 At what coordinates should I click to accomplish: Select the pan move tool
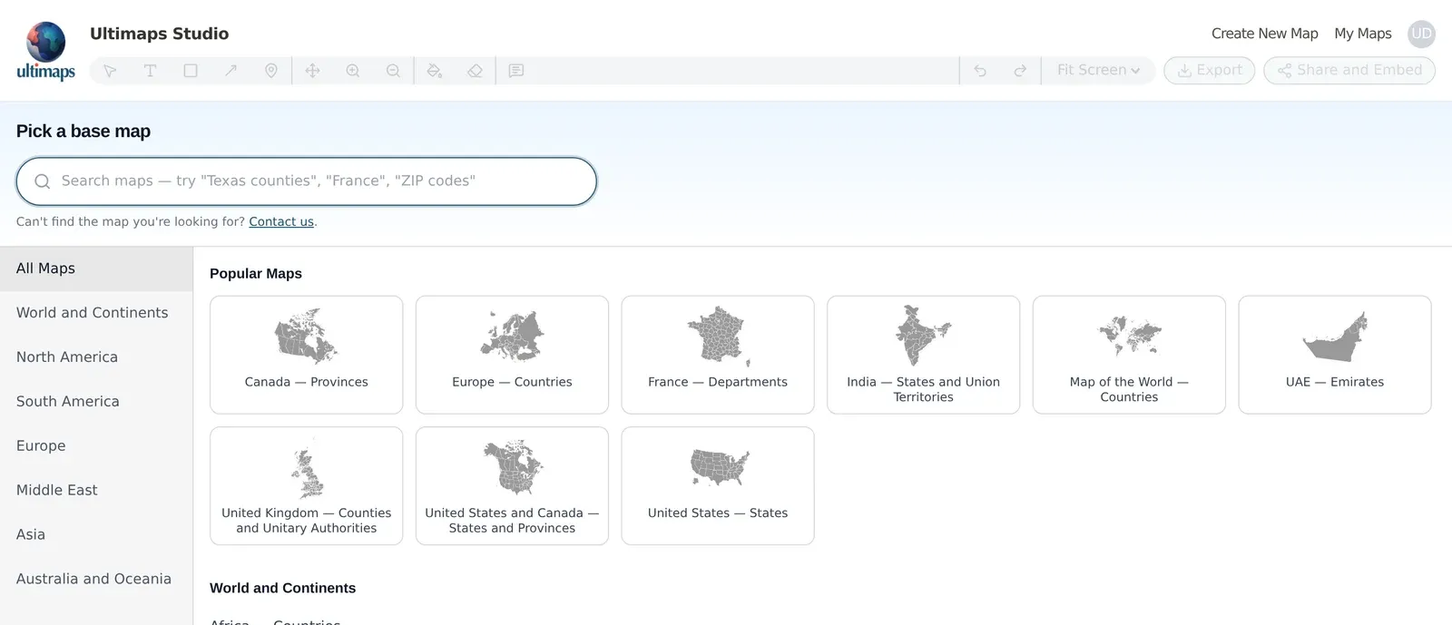click(312, 71)
